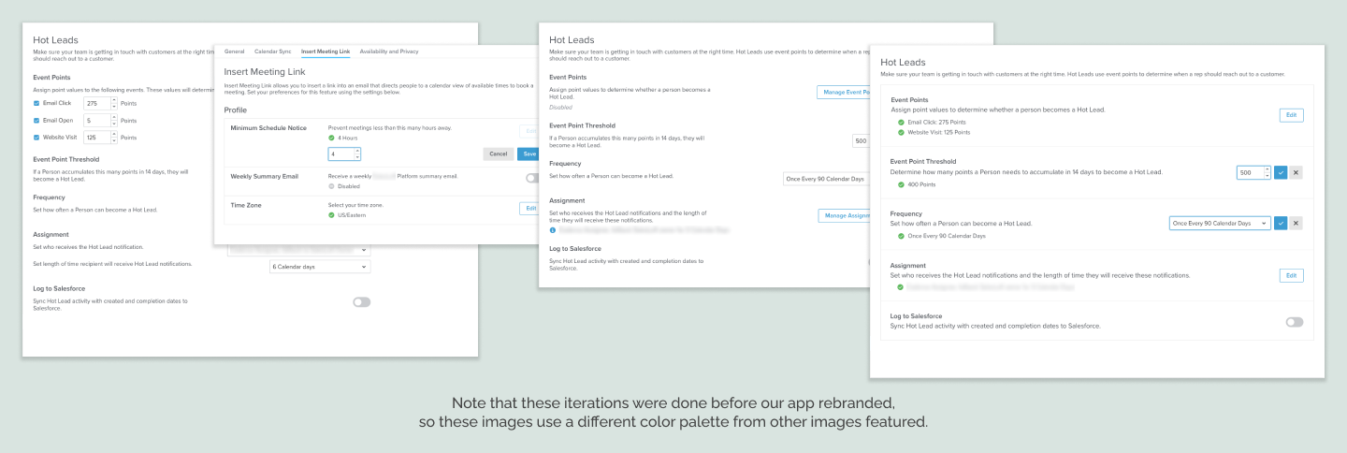Open the Frequency dropdown beside the blue checkmark

(1220, 223)
